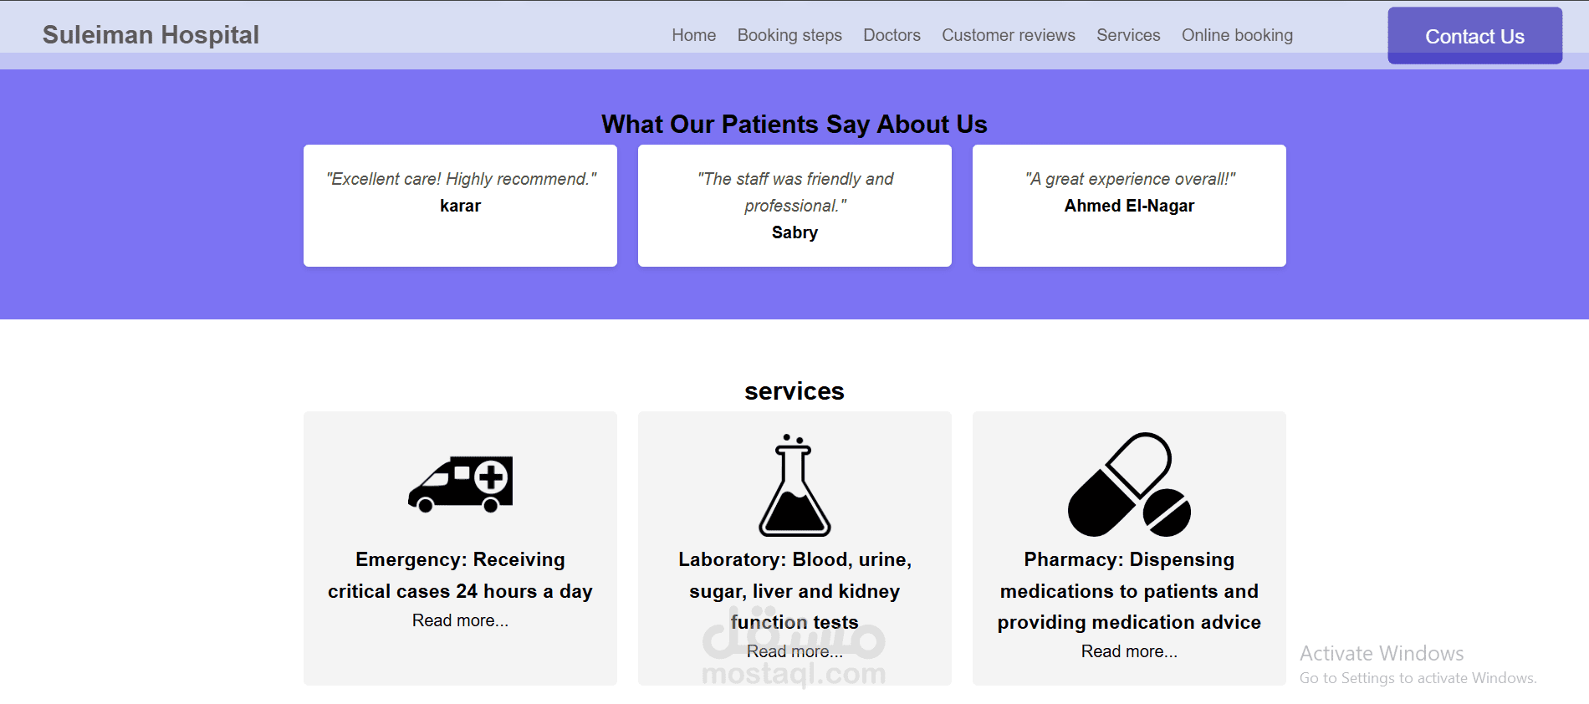Select Ahmed El-Nagar's testimonial card
Image resolution: width=1589 pixels, height=704 pixels.
1129,206
